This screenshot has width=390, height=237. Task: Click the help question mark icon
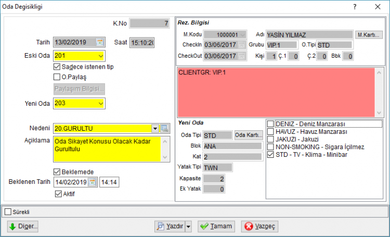tap(355, 7)
